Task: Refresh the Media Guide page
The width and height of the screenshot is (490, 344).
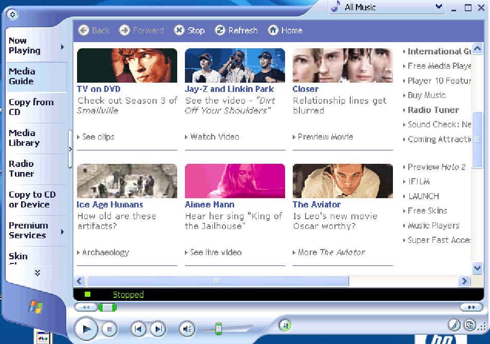Action: tap(236, 30)
